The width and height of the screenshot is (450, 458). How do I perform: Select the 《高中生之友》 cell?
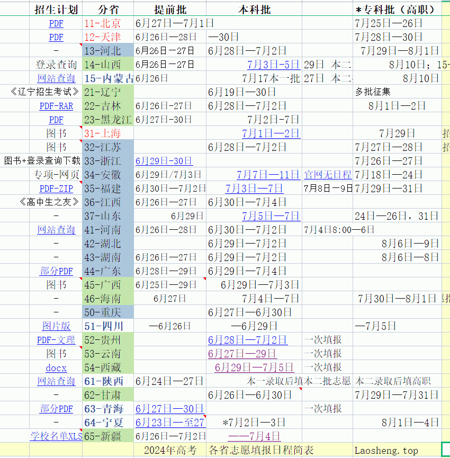click(x=49, y=202)
